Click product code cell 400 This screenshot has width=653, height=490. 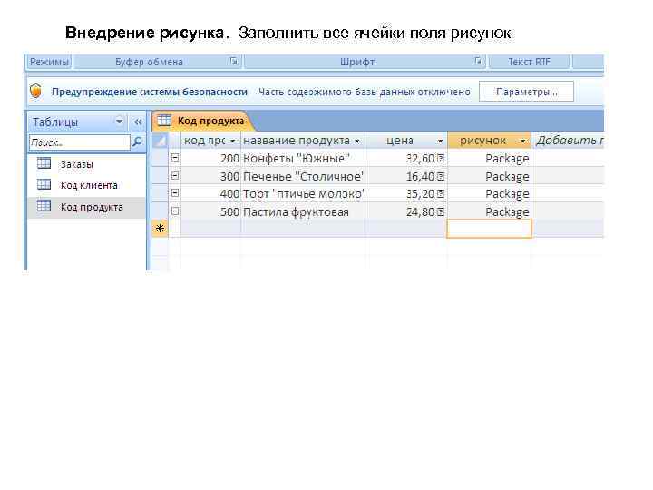click(x=211, y=194)
